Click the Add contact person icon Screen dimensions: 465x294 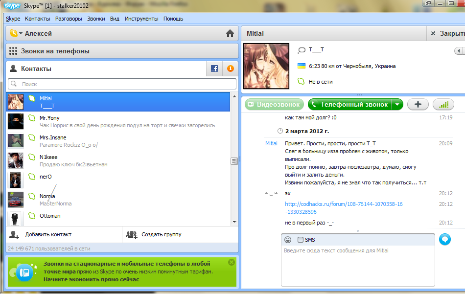coord(14,234)
